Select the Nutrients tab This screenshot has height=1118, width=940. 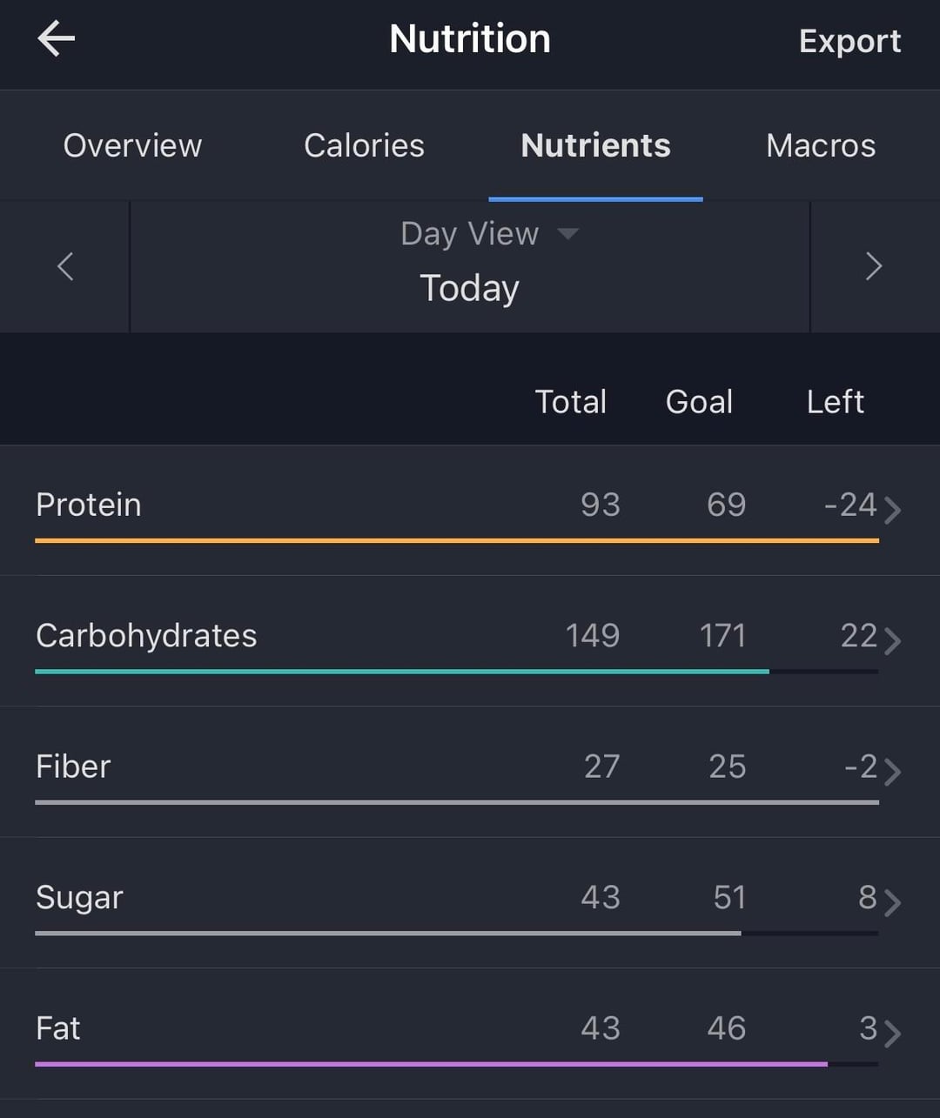pyautogui.click(x=595, y=145)
